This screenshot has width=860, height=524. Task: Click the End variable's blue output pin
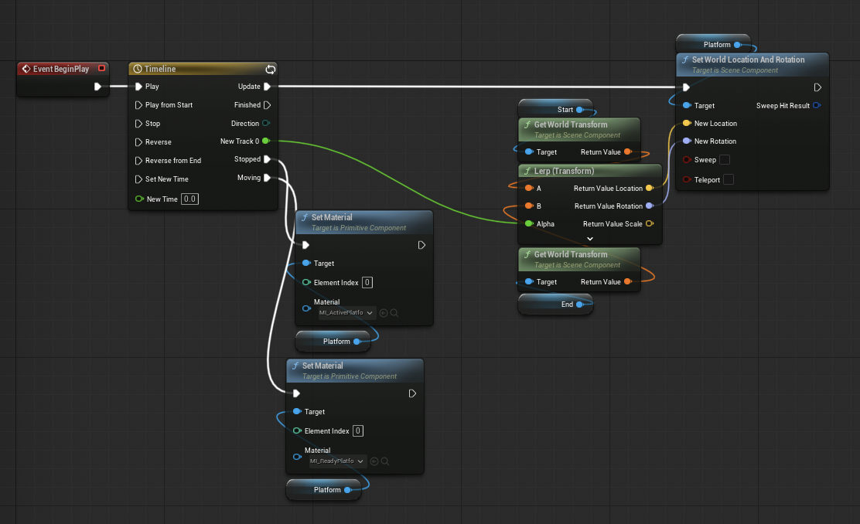coord(580,305)
